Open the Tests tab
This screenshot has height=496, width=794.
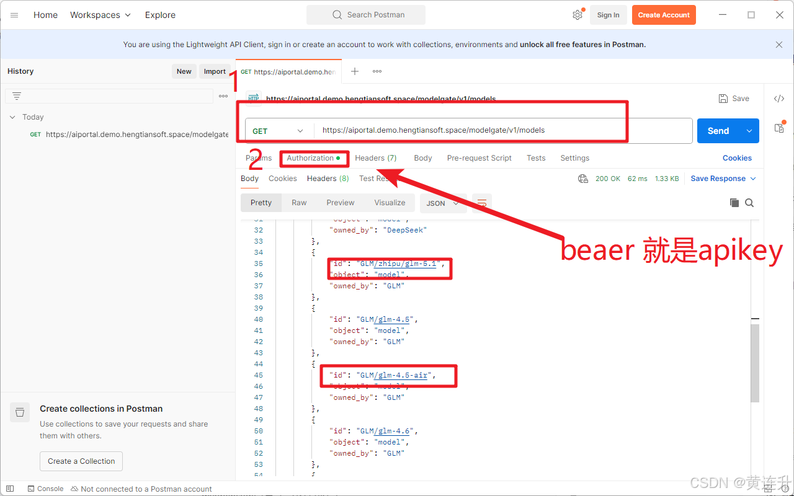(536, 158)
